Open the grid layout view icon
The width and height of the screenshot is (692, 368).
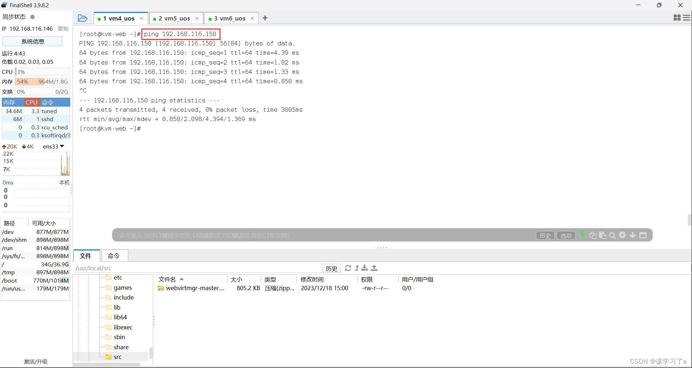(x=677, y=18)
